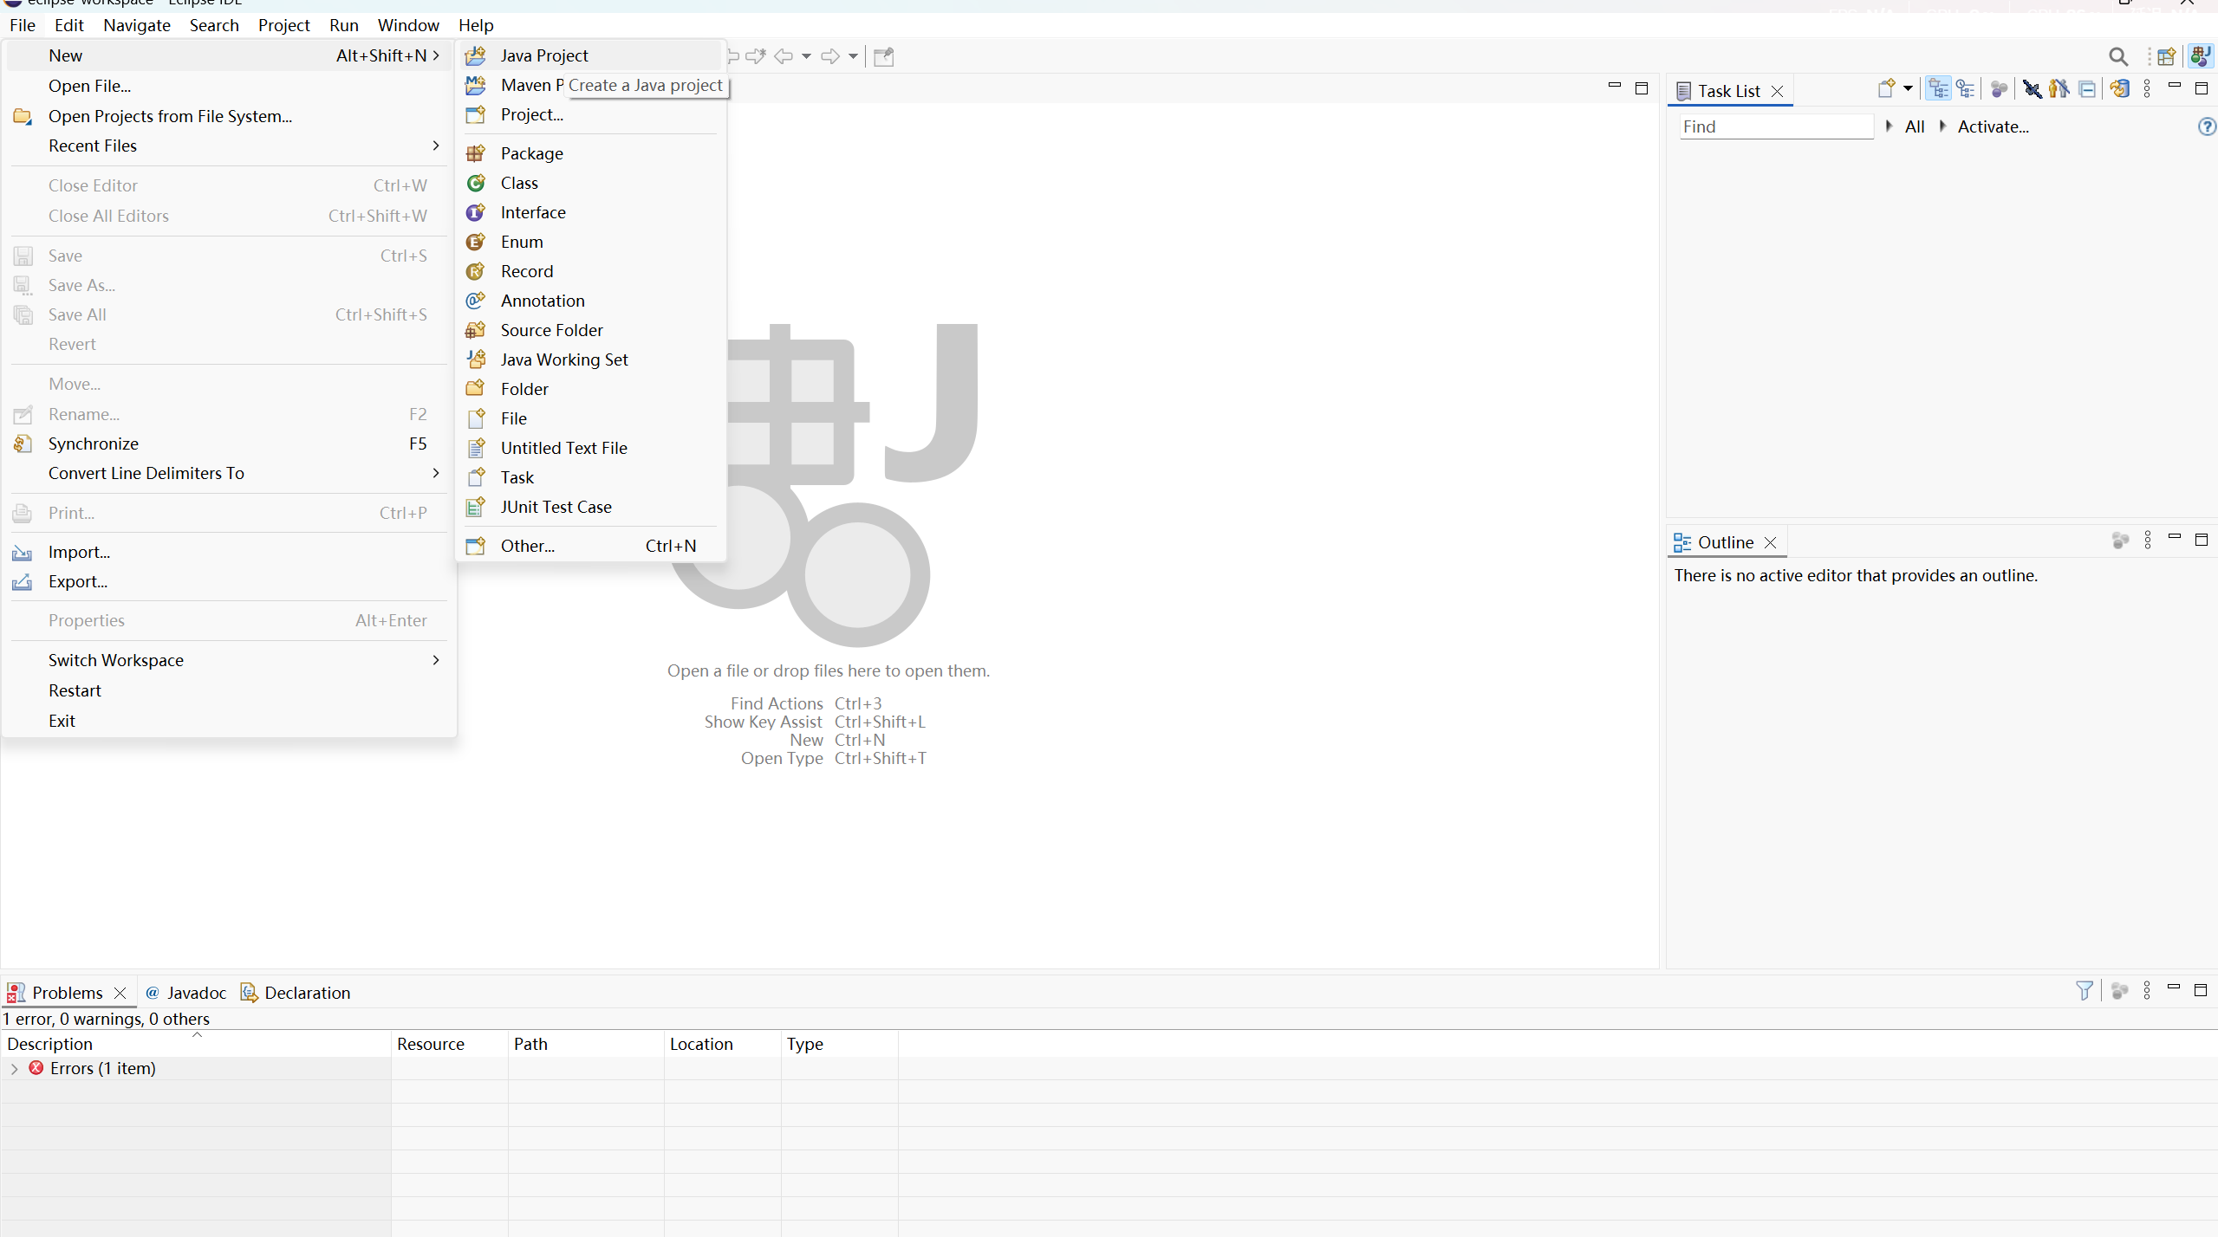Click the Open Perspective icon

2166,57
